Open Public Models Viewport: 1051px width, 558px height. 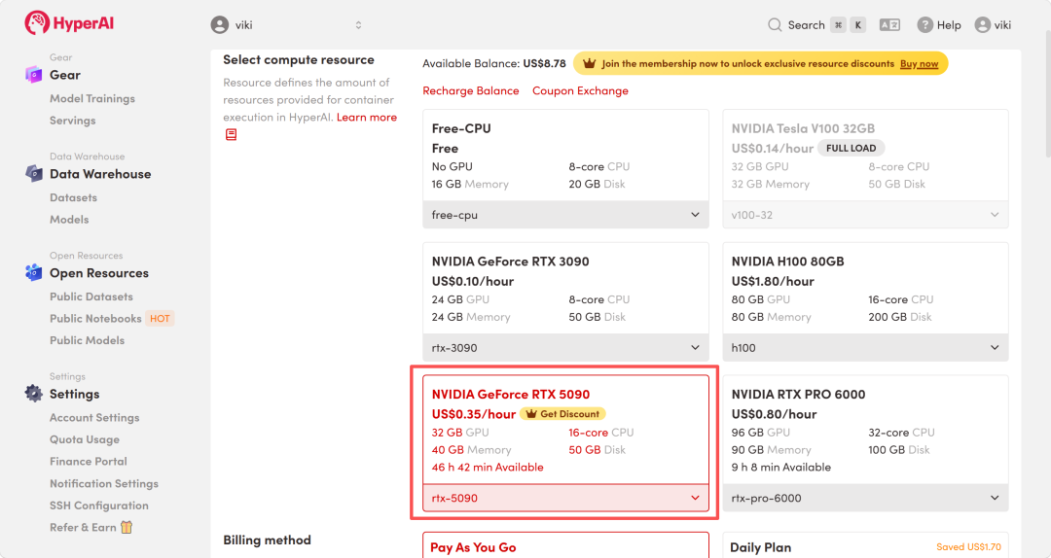tap(88, 340)
